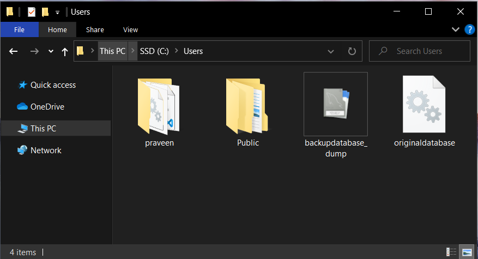Open the praveen folder icon
Viewport: 478px width, 259px height.
pos(159,106)
